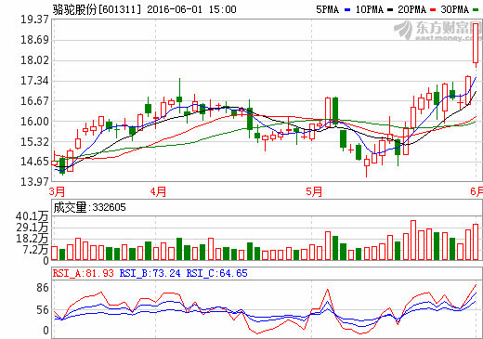Image resolution: width=483 pixels, height=339 pixels.
Task: Click the tallest red volume bar
Action: 413,241
